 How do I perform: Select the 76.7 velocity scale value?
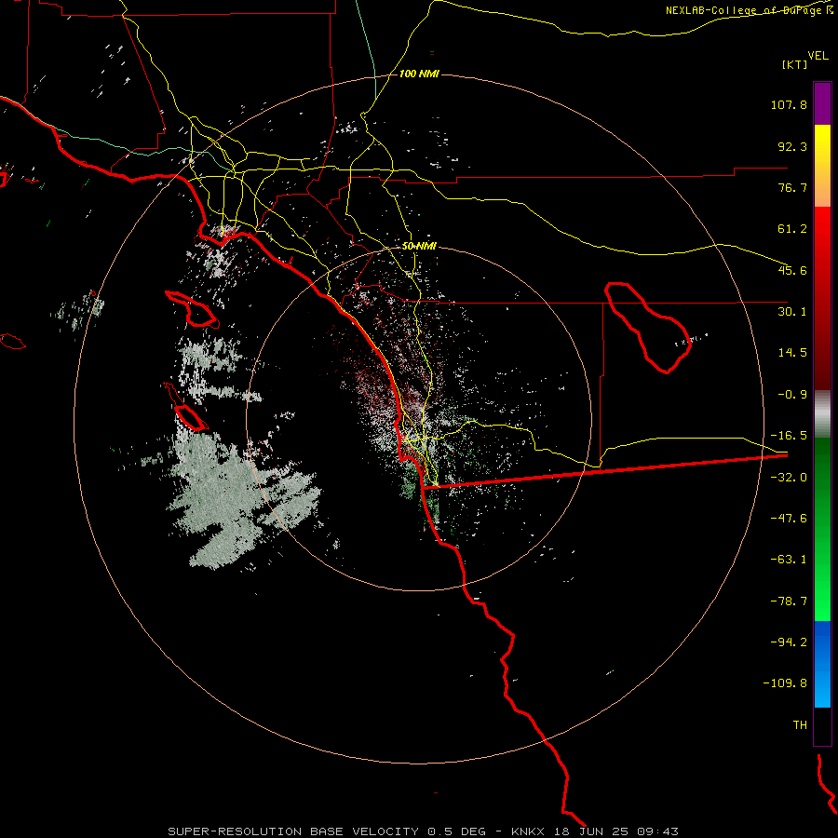tap(792, 187)
